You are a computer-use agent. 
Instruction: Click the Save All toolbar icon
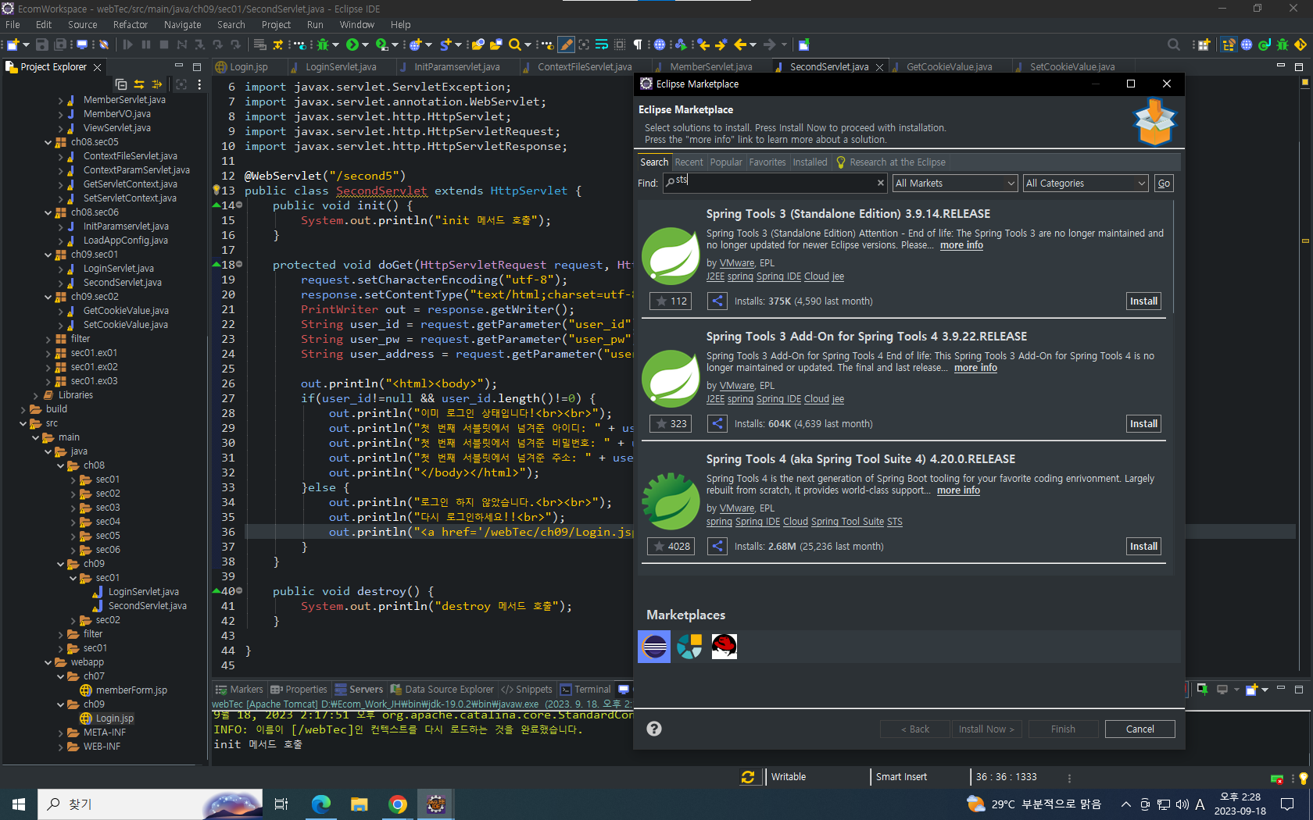(60, 45)
